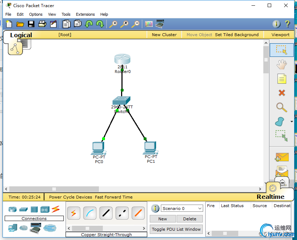297x240 pixels.
Task: Choose the Move Layout hand tool
Action: pos(282,64)
